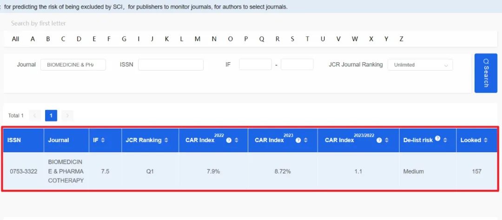This screenshot has height=220, width=502.
Task: Filter journals by letter V
Action: 338,39
